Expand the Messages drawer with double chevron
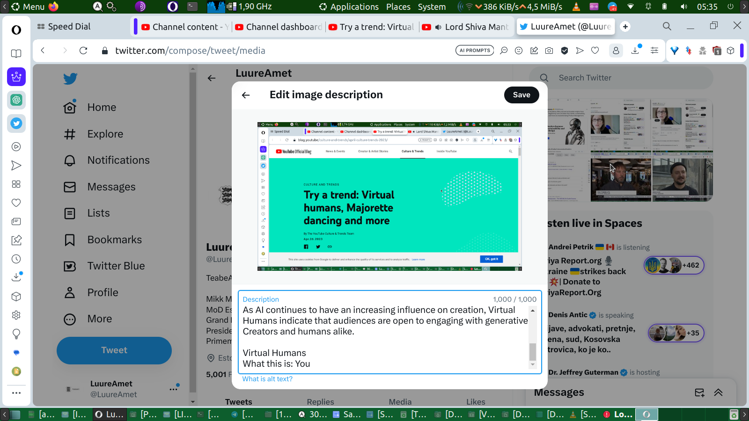The image size is (749, 421). (x=719, y=392)
